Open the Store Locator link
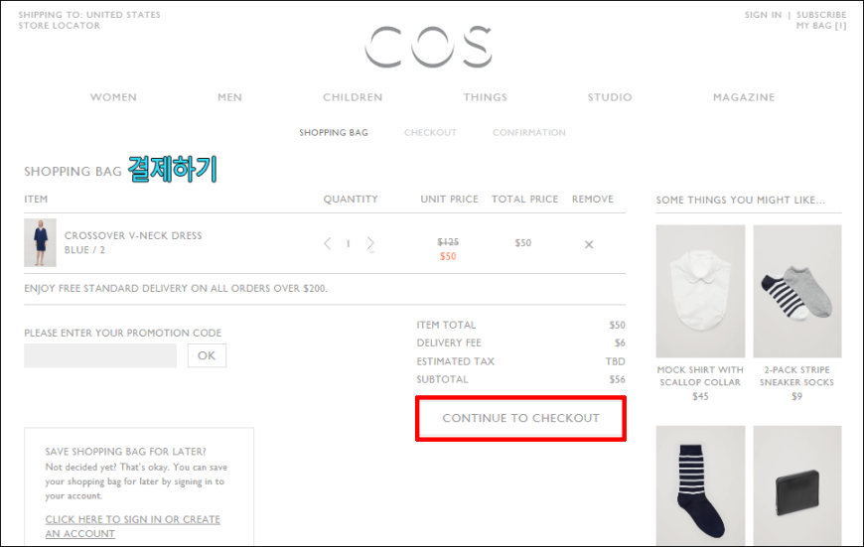The width and height of the screenshot is (864, 547). click(60, 26)
